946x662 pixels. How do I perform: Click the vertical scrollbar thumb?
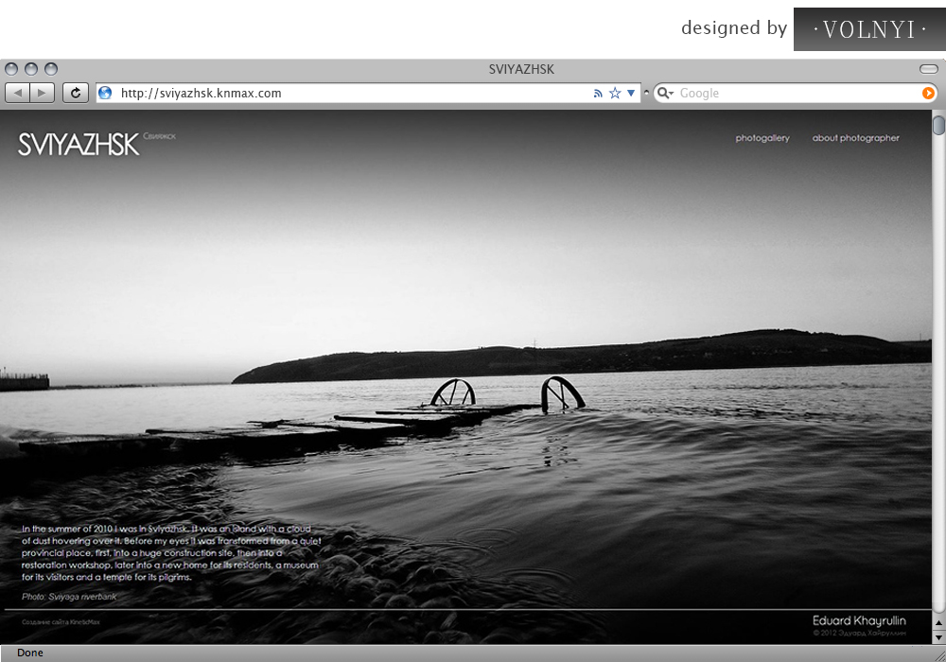coord(938,125)
